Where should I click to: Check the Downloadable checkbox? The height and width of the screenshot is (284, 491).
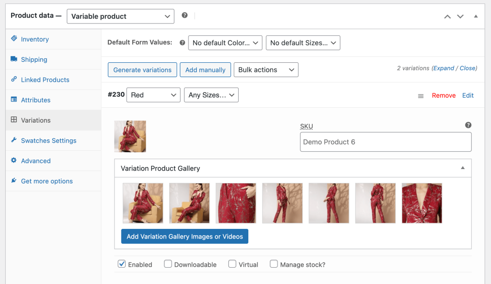(x=168, y=264)
